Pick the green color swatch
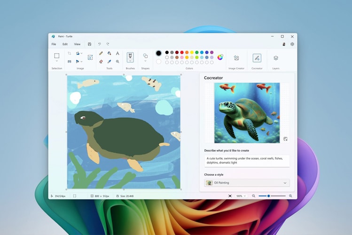Viewport: 352px width, 235px height. click(196, 52)
